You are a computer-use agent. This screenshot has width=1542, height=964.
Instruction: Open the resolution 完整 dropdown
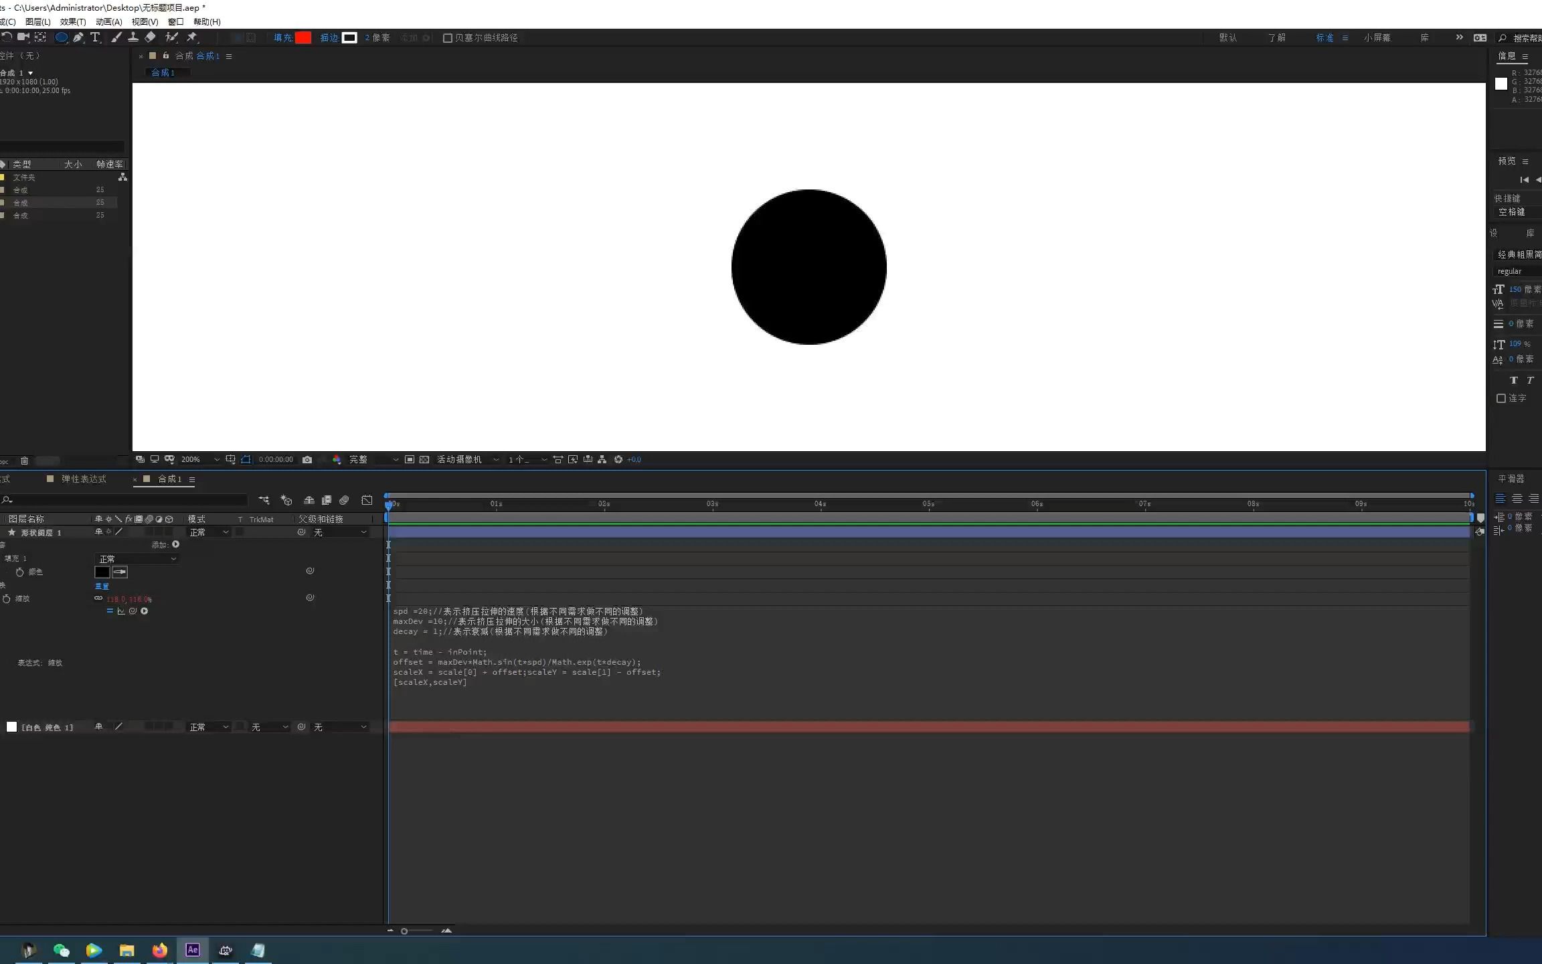click(373, 459)
